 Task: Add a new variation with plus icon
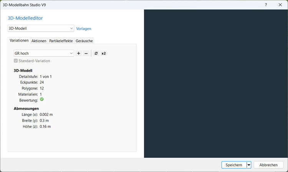point(79,53)
